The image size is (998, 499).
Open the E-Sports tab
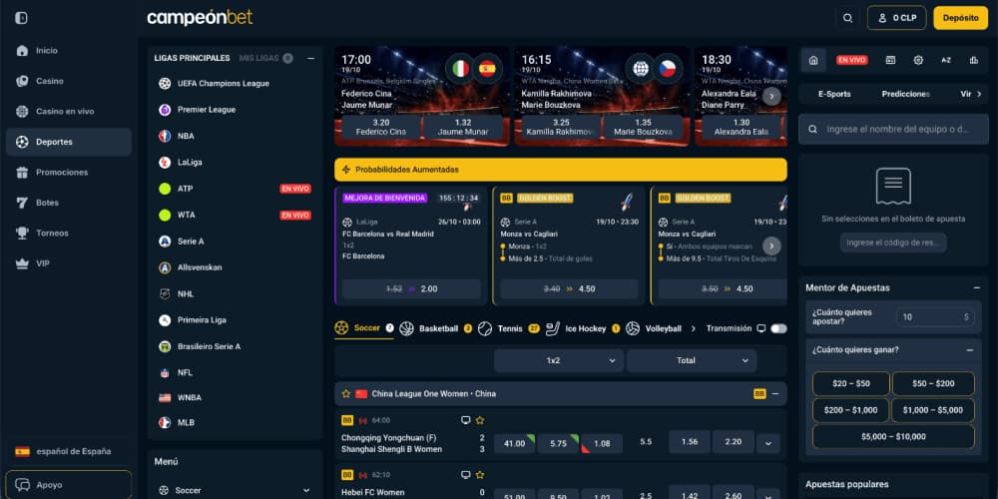coord(834,94)
